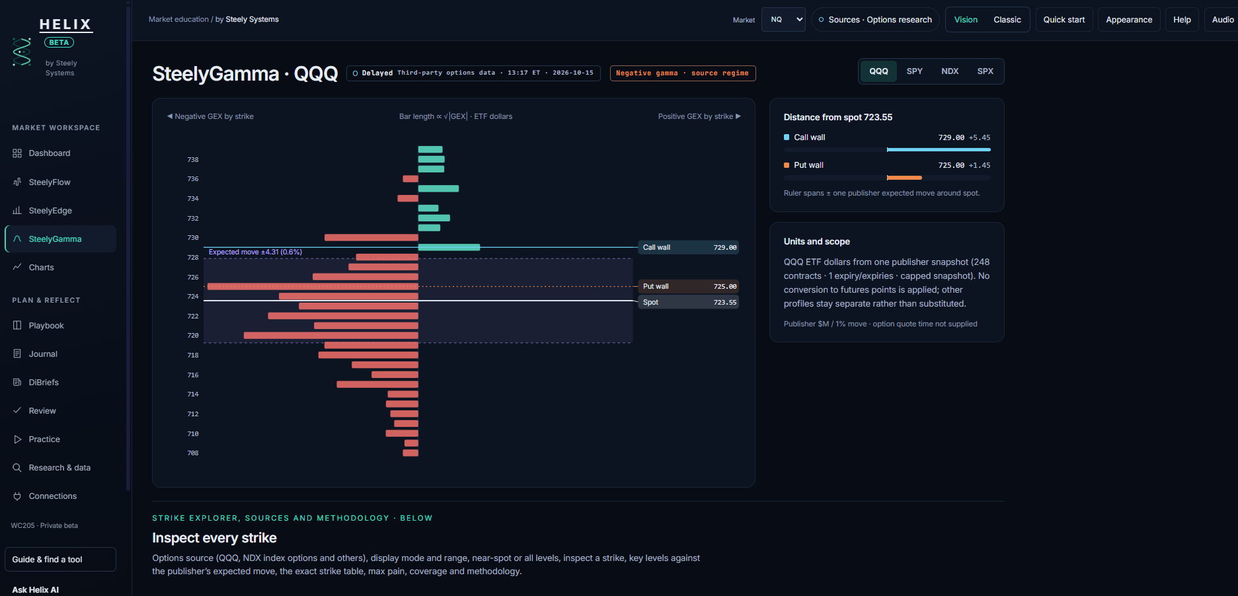Click the Audio button
1238x596 pixels.
[1222, 20]
